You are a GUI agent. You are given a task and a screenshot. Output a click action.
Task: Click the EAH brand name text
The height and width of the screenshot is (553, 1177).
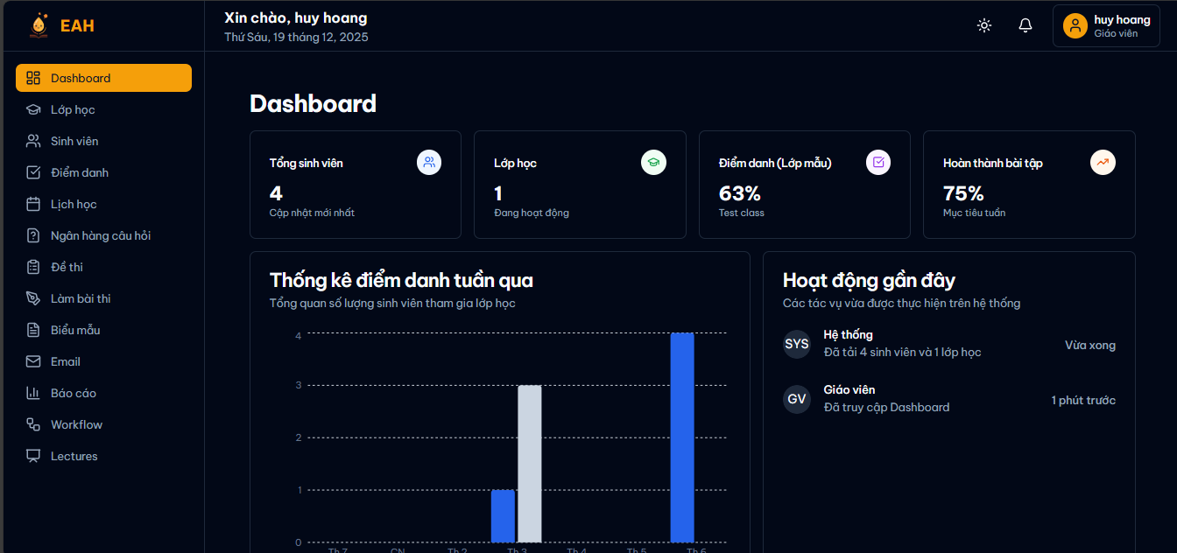(x=77, y=26)
